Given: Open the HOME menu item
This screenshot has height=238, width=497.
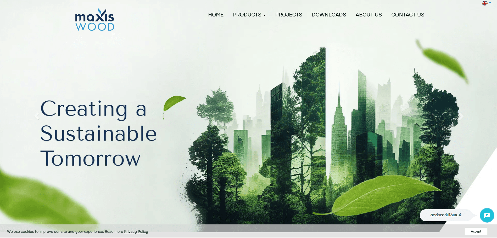Looking at the screenshot, I should pos(216,15).
